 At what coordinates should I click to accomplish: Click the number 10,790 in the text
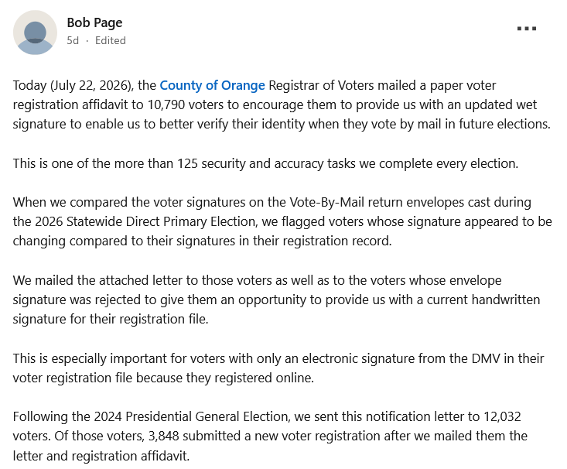pyautogui.click(x=166, y=105)
